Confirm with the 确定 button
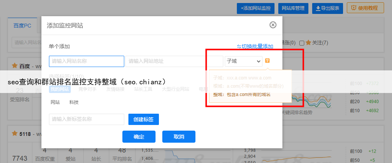Image resolution: width=392 pixels, height=163 pixels. [x=139, y=136]
